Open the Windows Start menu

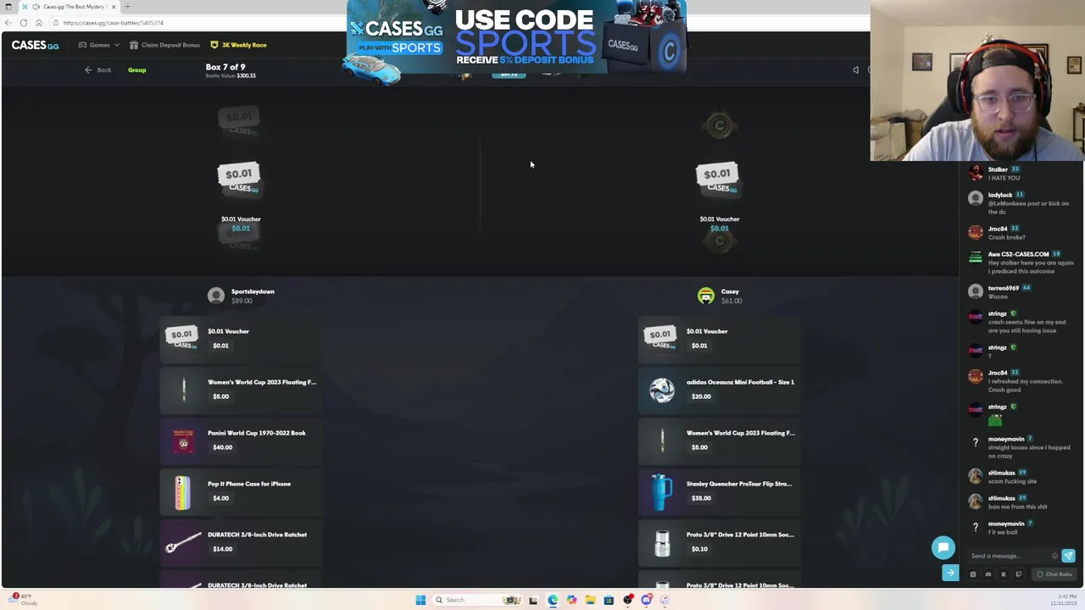point(420,600)
